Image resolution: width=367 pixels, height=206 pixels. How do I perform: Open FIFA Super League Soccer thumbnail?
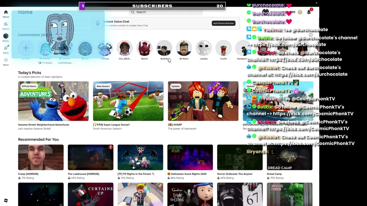(128, 101)
